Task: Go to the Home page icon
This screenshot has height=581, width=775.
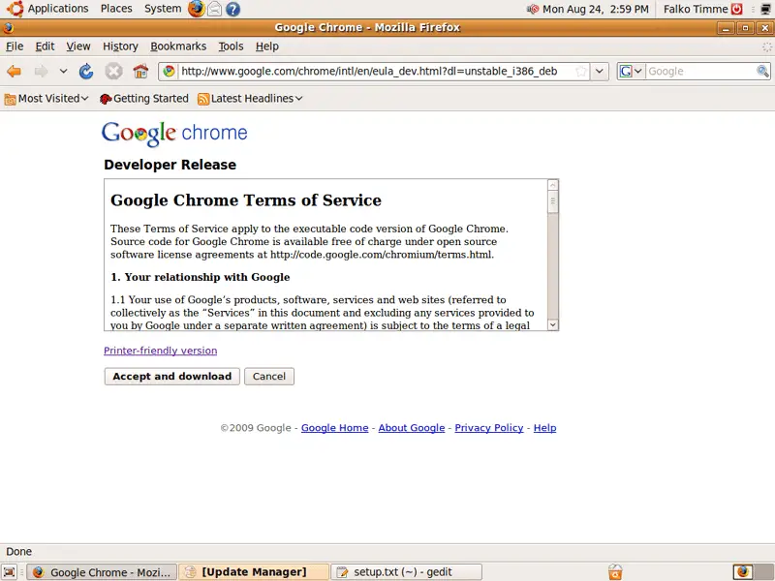Action: pos(140,72)
